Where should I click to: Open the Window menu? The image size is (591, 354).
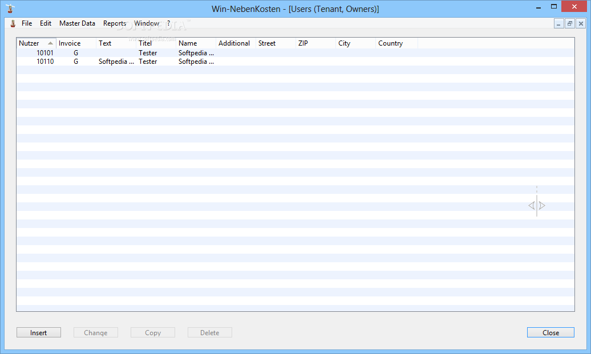[147, 23]
